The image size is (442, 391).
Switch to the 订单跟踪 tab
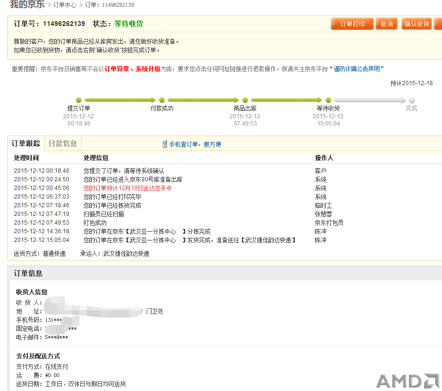pos(26,143)
